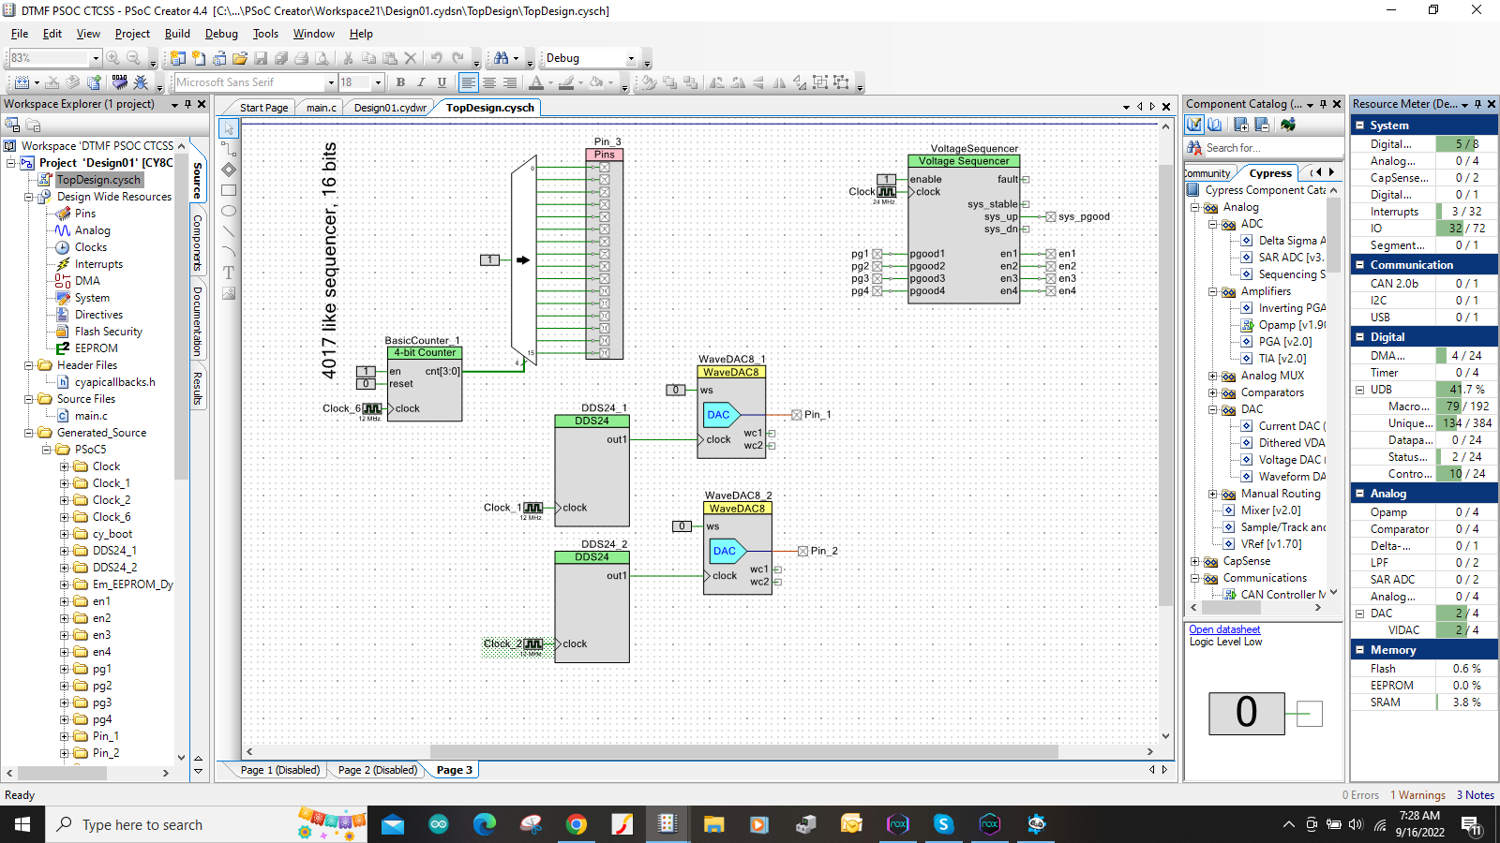
Task: Collapse the Digital section in Resource Meter
Action: 1360,337
